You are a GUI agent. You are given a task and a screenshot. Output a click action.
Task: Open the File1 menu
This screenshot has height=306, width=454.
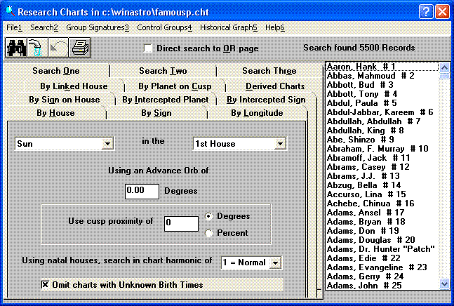14,27
